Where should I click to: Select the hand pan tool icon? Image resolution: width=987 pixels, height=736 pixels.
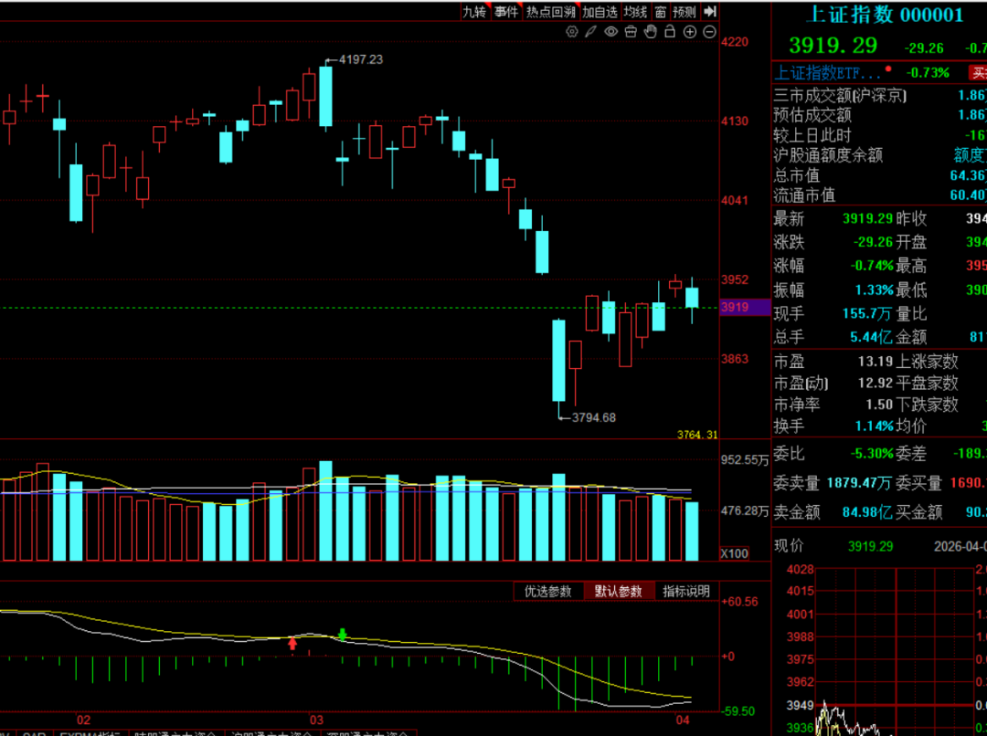tap(651, 31)
